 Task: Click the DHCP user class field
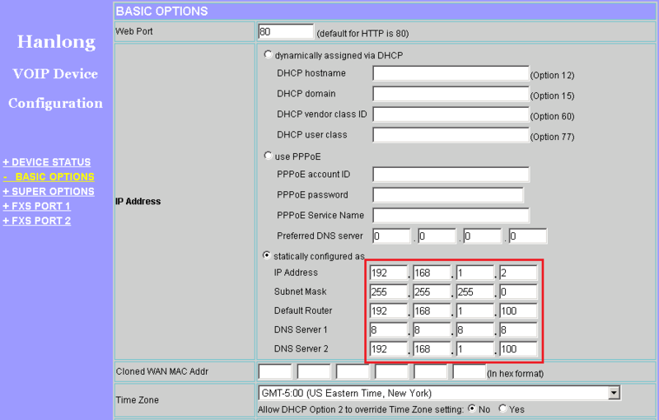point(451,135)
